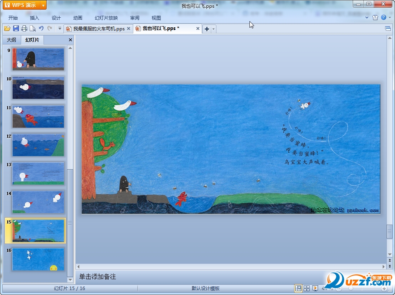Screen dimensions: 395x295
Task: Click thumbnail pane scroll down arrow
Action: (x=70, y=279)
